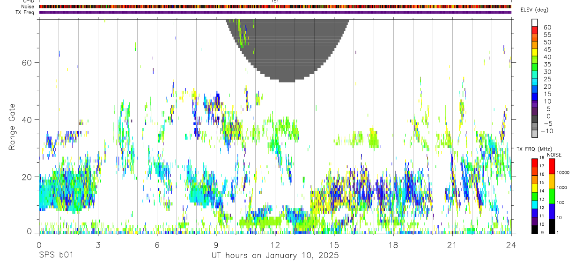Image resolution: width=575 pixels, height=265 pixels.
Task: Click Range Gate axis tick label 20
Action: coord(27,177)
